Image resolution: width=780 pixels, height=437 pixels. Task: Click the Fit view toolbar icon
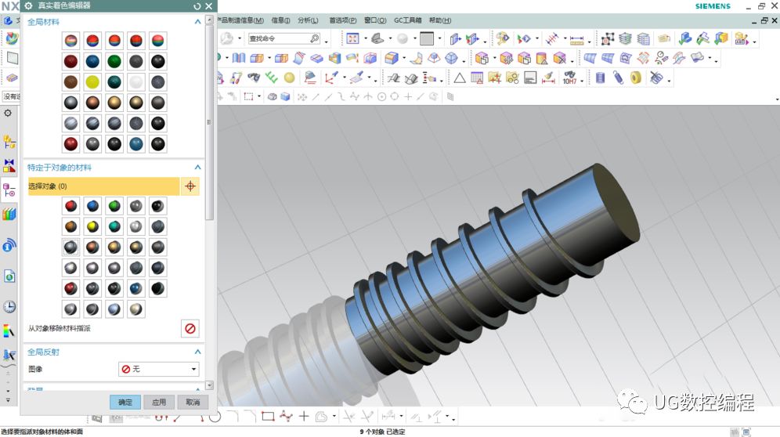[x=352, y=38]
